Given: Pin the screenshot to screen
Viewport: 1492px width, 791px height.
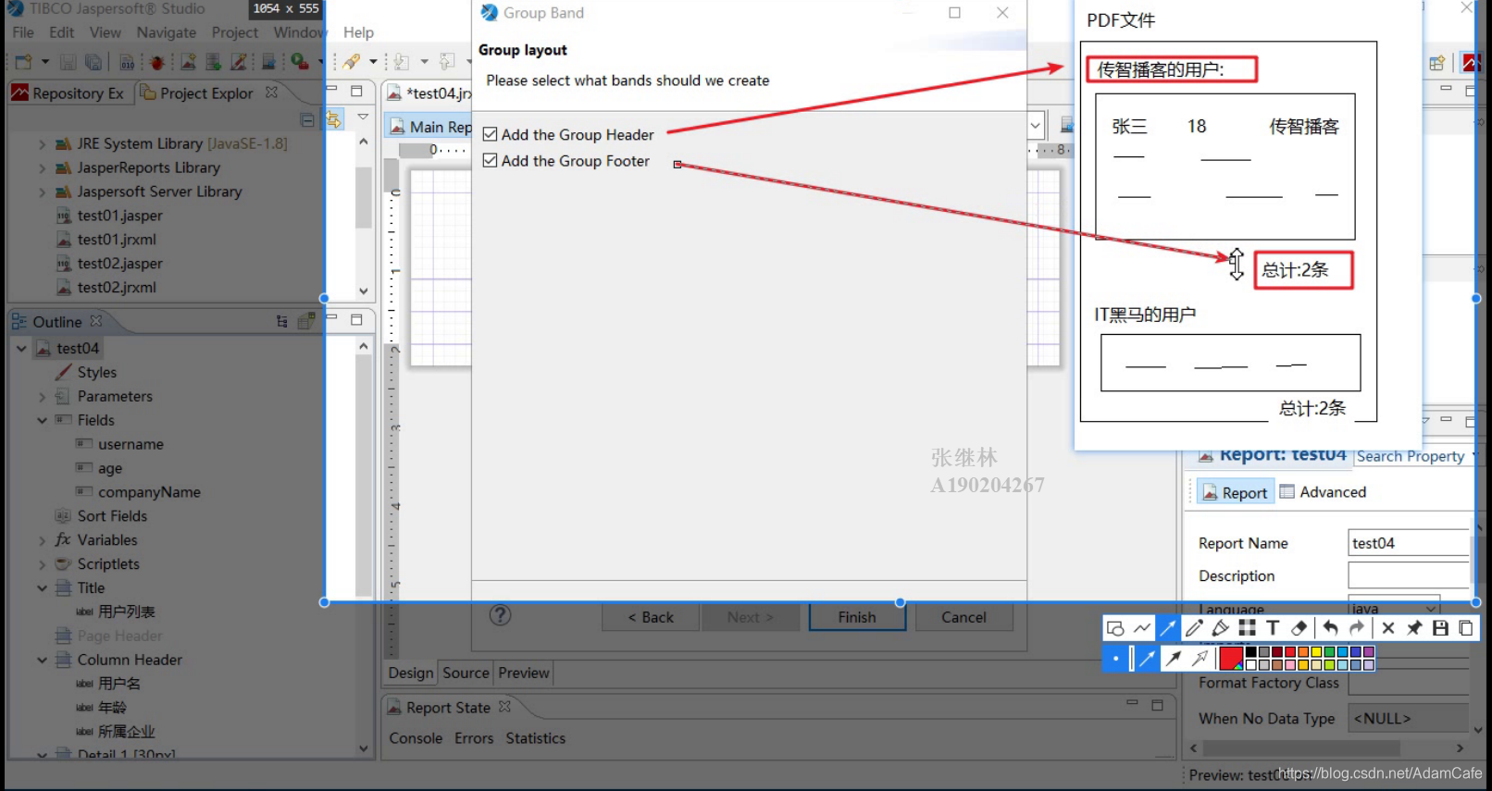Looking at the screenshot, I should (x=1413, y=628).
